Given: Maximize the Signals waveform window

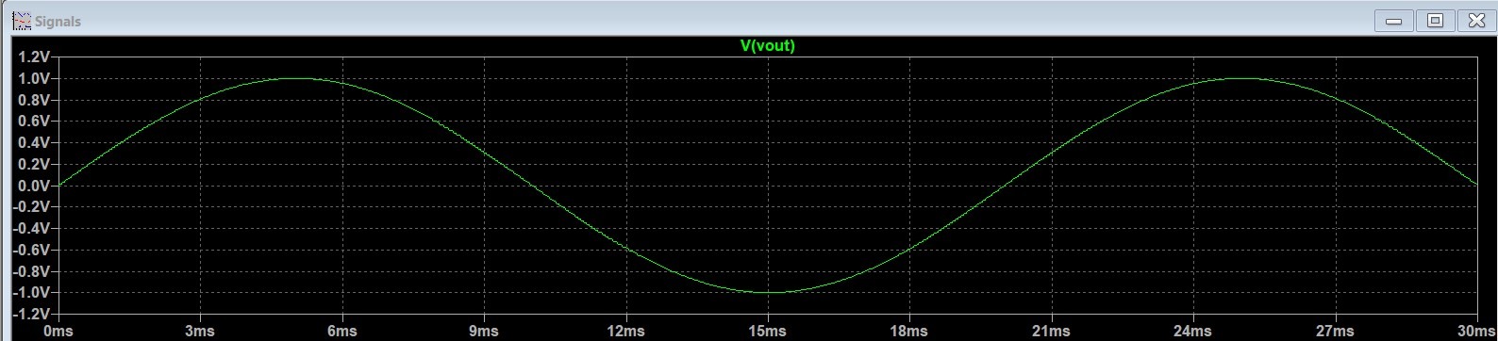Looking at the screenshot, I should click(x=1436, y=20).
